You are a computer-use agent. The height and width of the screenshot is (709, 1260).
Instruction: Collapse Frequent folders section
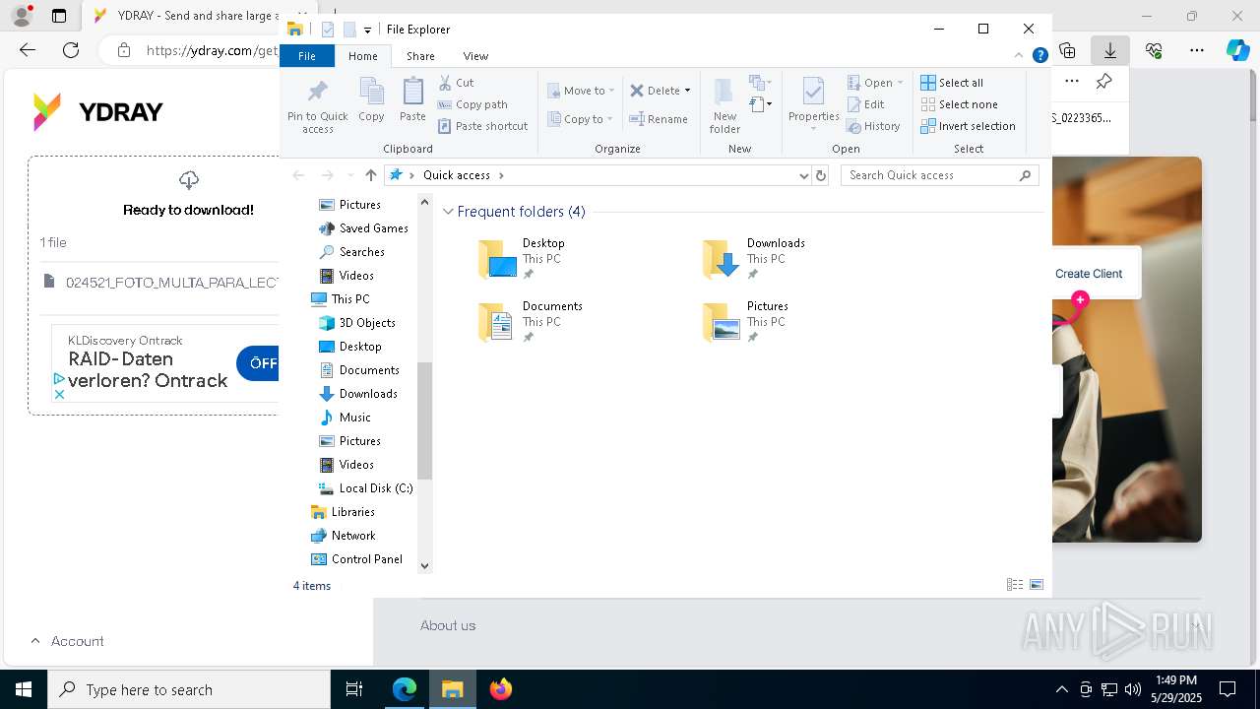pyautogui.click(x=449, y=212)
